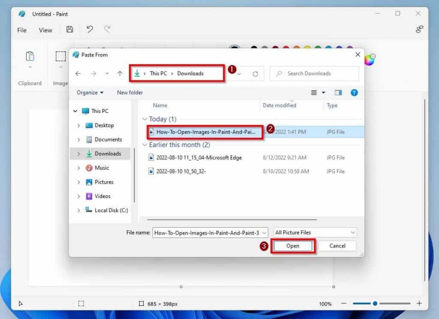Click the Paint app icon in title bar
Screen dimensions: 439x319
pos(22,14)
